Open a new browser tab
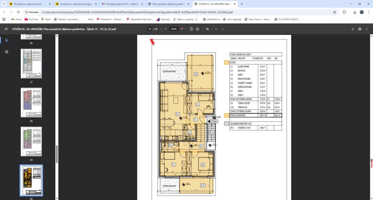This screenshot has width=373, height=200. [241, 4]
